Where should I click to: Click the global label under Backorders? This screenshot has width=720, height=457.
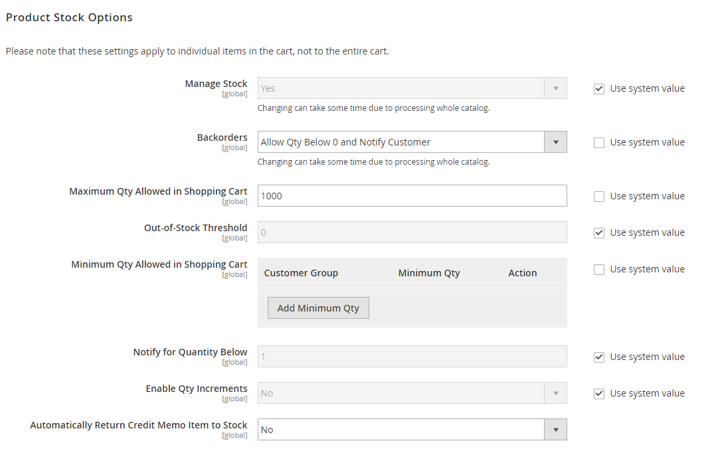coord(234,147)
